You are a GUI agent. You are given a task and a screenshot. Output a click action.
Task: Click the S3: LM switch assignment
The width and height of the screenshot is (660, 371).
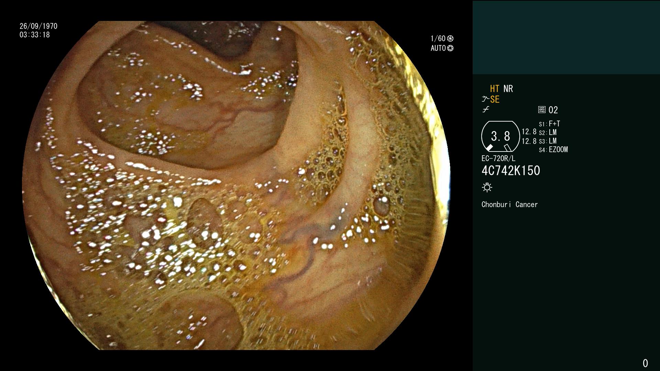(548, 141)
